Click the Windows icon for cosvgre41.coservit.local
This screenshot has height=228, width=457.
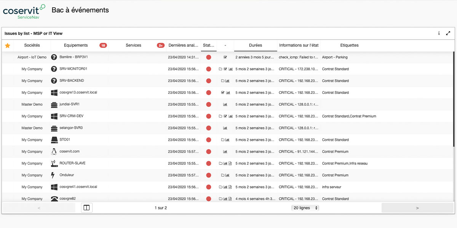tap(54, 187)
